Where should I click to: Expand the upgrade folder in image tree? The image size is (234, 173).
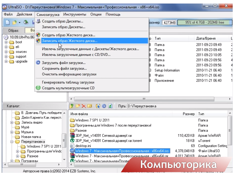6,61
